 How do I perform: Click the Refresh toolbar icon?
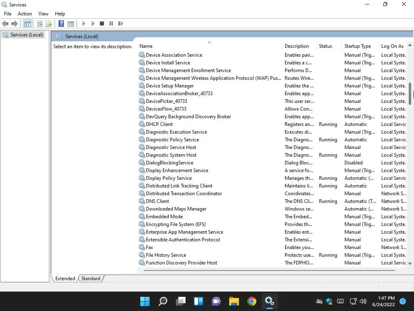(40, 23)
